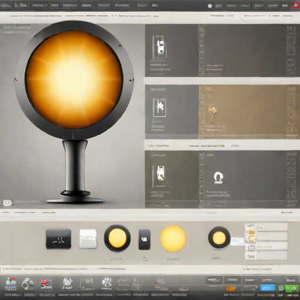Click the last dark button at the bottom-right edge
The height and width of the screenshot is (300, 300).
[x=291, y=280]
